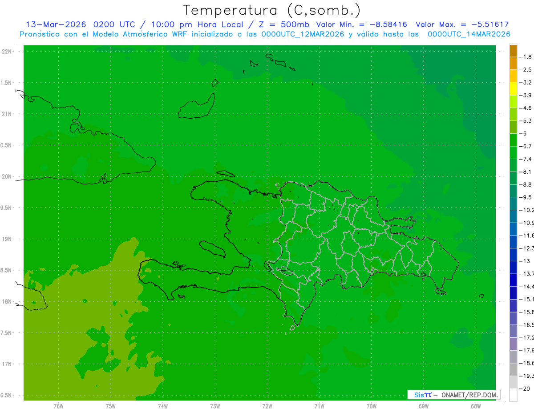The image size is (534, 412).
Task: Pick the yellow swatch between -3.2 and -3.9
Action: (x=513, y=89)
